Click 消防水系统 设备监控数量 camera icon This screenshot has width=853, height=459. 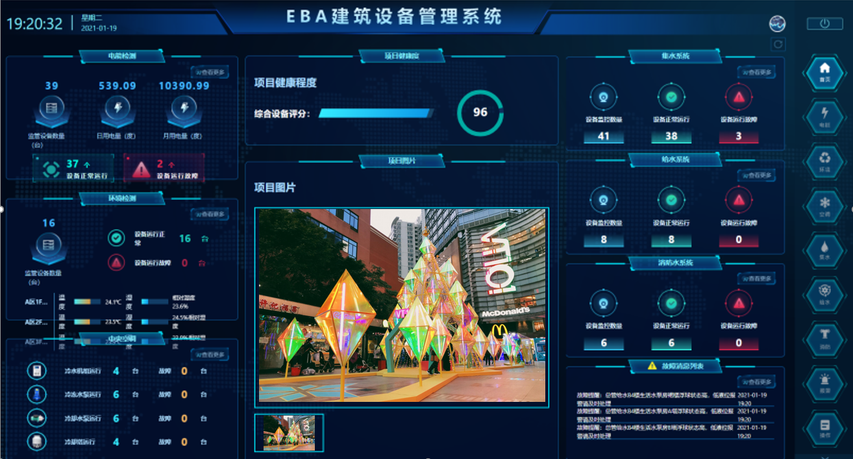coord(603,303)
